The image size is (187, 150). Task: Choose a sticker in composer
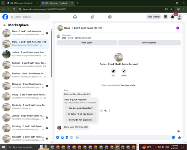pyautogui.click(x=67, y=138)
